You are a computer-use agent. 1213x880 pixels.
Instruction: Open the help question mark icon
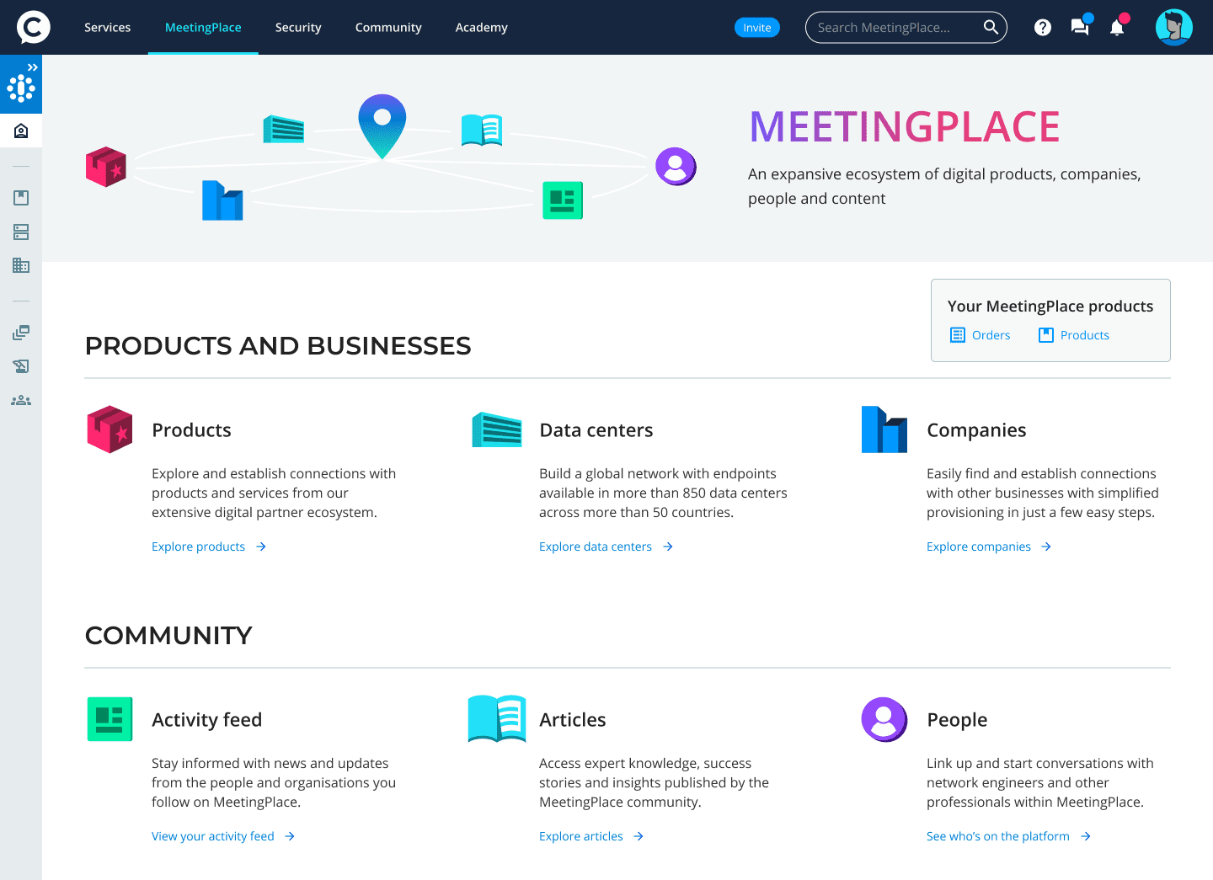coord(1042,28)
